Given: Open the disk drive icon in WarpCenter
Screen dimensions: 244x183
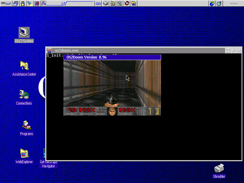Looking at the screenshot, I should (106, 3).
